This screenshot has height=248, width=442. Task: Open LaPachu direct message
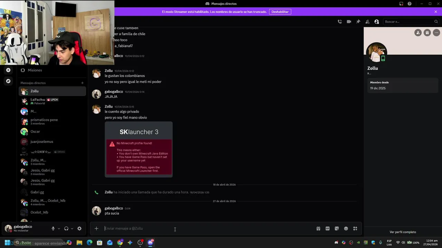52,101
